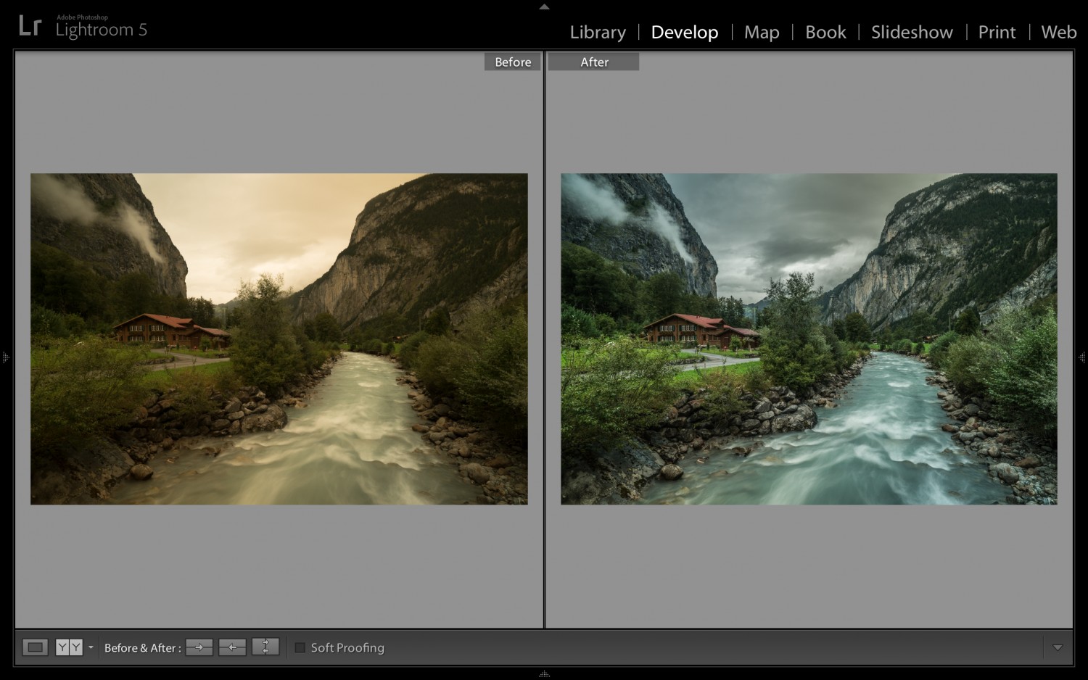The height and width of the screenshot is (680, 1088).
Task: Toggle Before/After YY view button
Action: coord(69,647)
